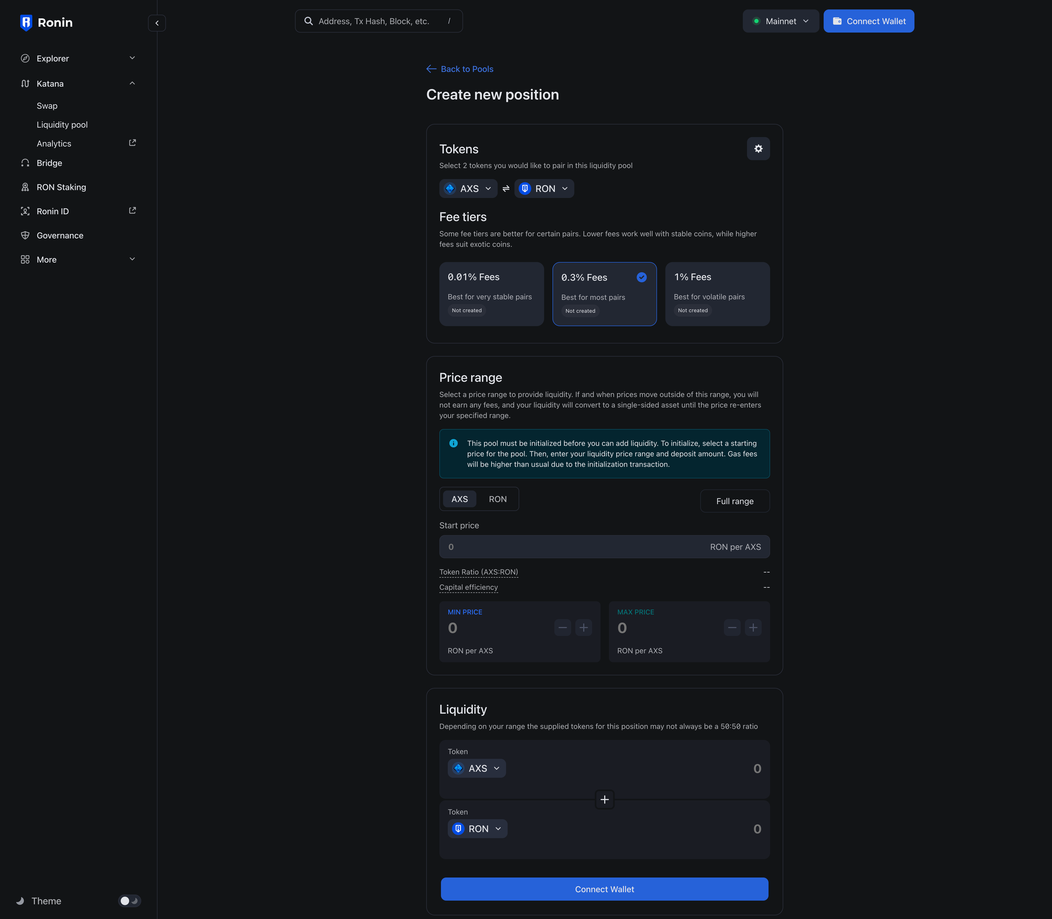Collapse the sidebar with the chevron button
This screenshot has height=919, width=1052.
(x=157, y=23)
